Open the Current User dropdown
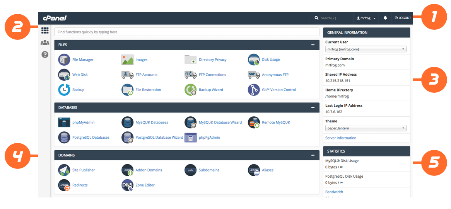 (x=366, y=49)
